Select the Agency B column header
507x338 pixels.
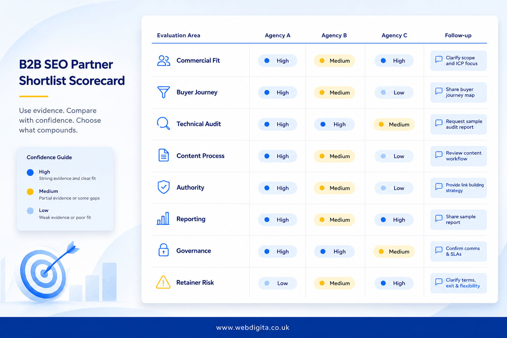click(334, 35)
